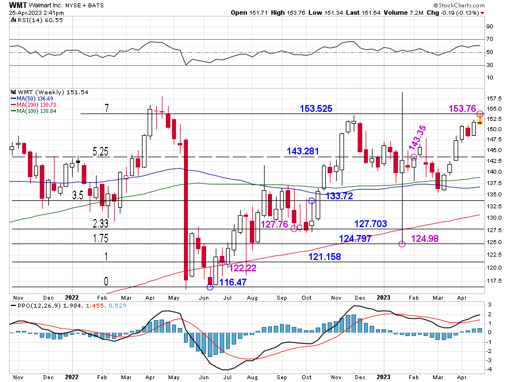Click the 157.5 price axis value

[495, 98]
